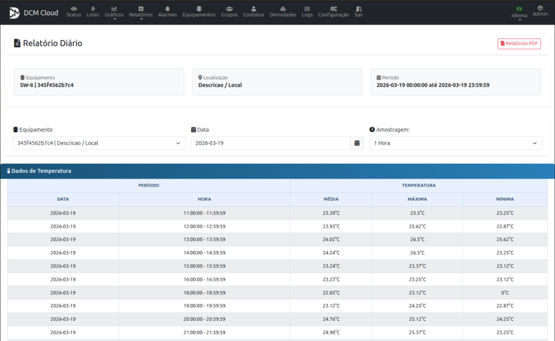Click the Lotes running-figure icon
555x341 pixels.
coord(93,11)
